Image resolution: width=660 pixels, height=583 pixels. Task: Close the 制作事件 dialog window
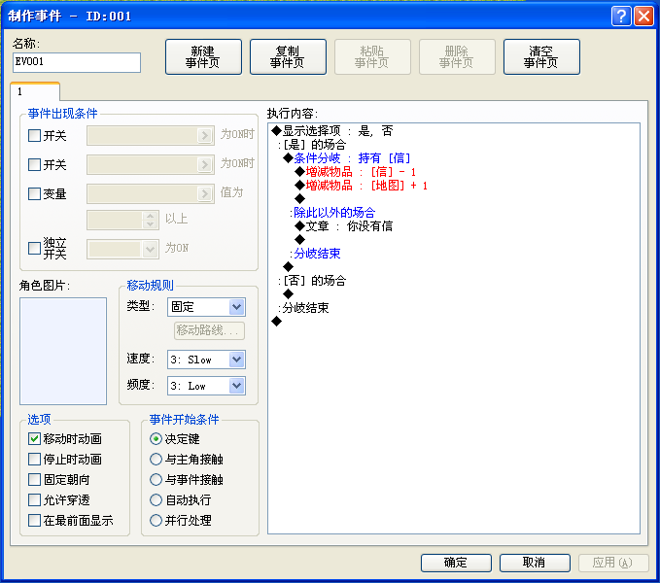tap(644, 17)
